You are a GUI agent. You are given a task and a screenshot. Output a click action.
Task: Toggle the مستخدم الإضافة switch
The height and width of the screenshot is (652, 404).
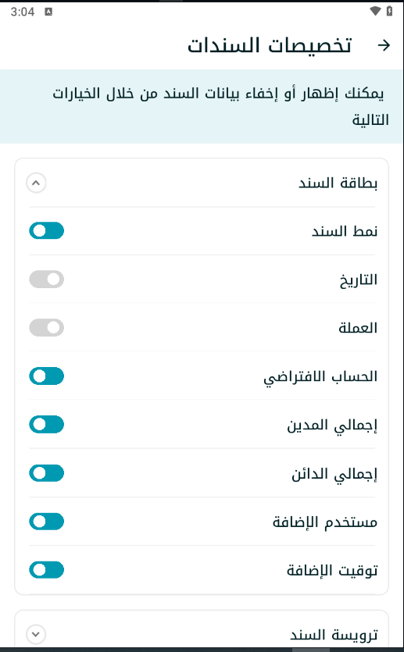(x=47, y=522)
